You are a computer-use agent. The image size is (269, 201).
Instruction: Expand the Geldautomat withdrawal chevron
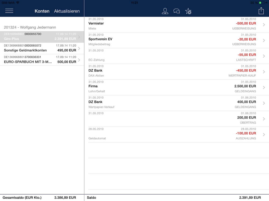point(264,135)
